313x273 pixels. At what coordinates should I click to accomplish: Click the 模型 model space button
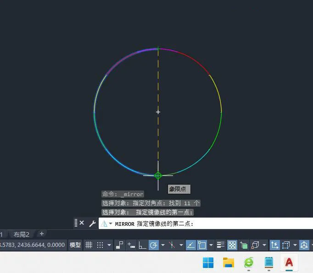pos(75,245)
